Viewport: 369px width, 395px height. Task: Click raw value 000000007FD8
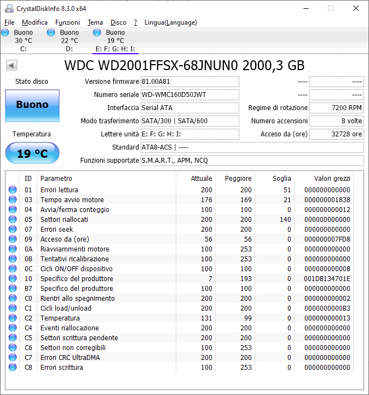(x=327, y=239)
